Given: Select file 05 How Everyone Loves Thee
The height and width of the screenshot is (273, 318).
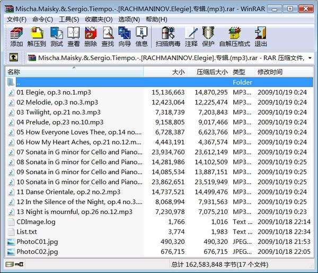Looking at the screenshot, I should 79,132.
